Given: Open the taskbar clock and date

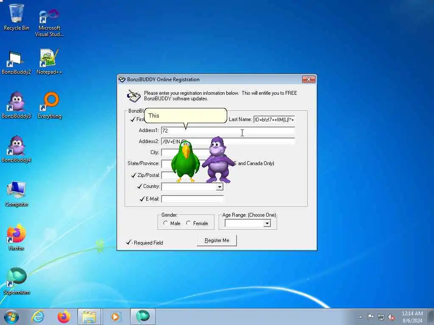Looking at the screenshot, I should tap(412, 317).
